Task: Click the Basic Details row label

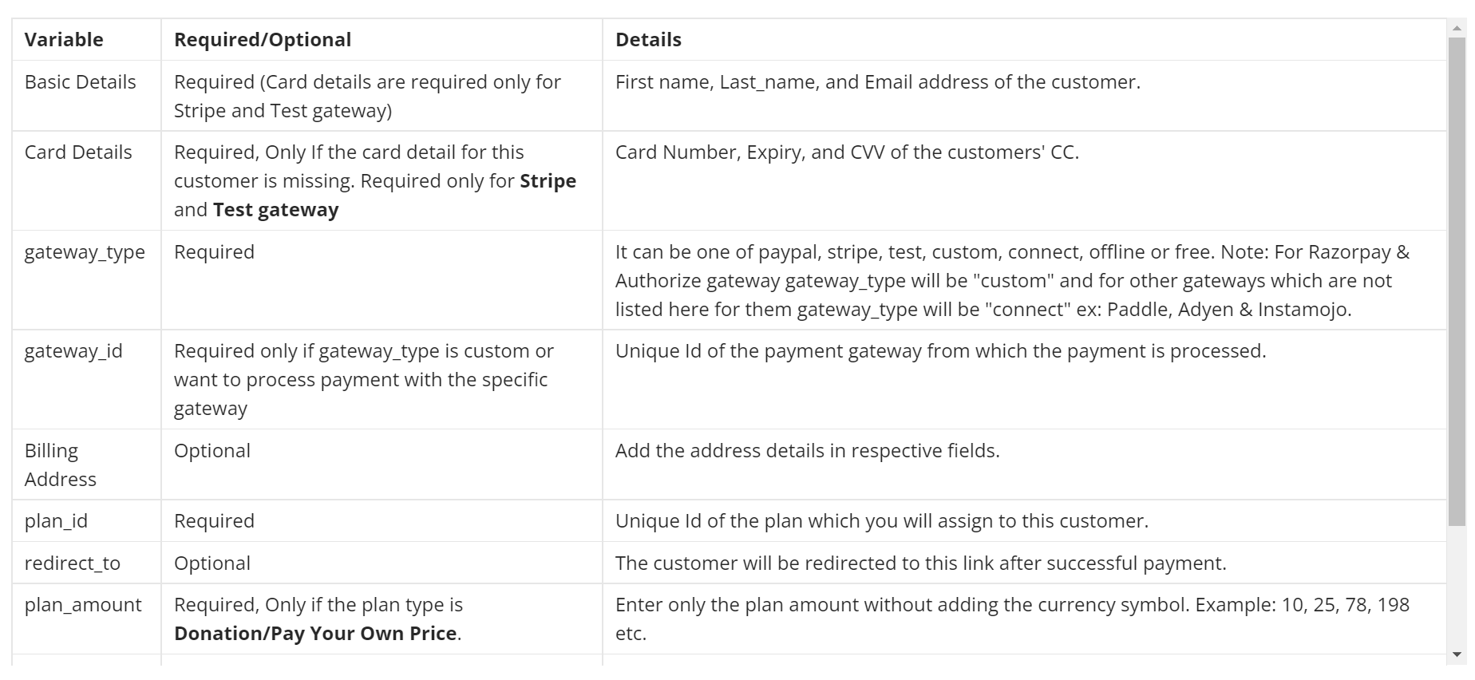Action: click(81, 82)
